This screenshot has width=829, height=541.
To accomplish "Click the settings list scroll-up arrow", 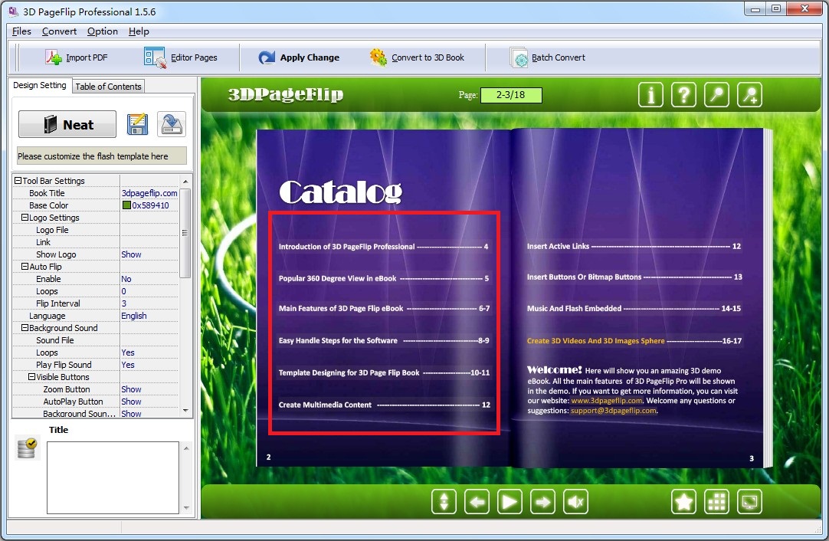I will point(185,182).
